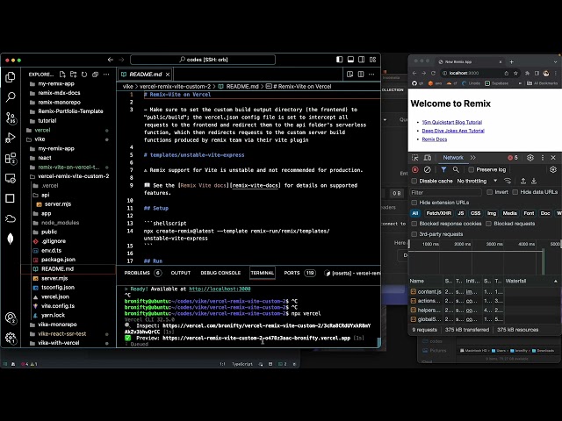Collapse all folders in Explorer
Viewport: 562px width, 421px height.
coord(95,74)
